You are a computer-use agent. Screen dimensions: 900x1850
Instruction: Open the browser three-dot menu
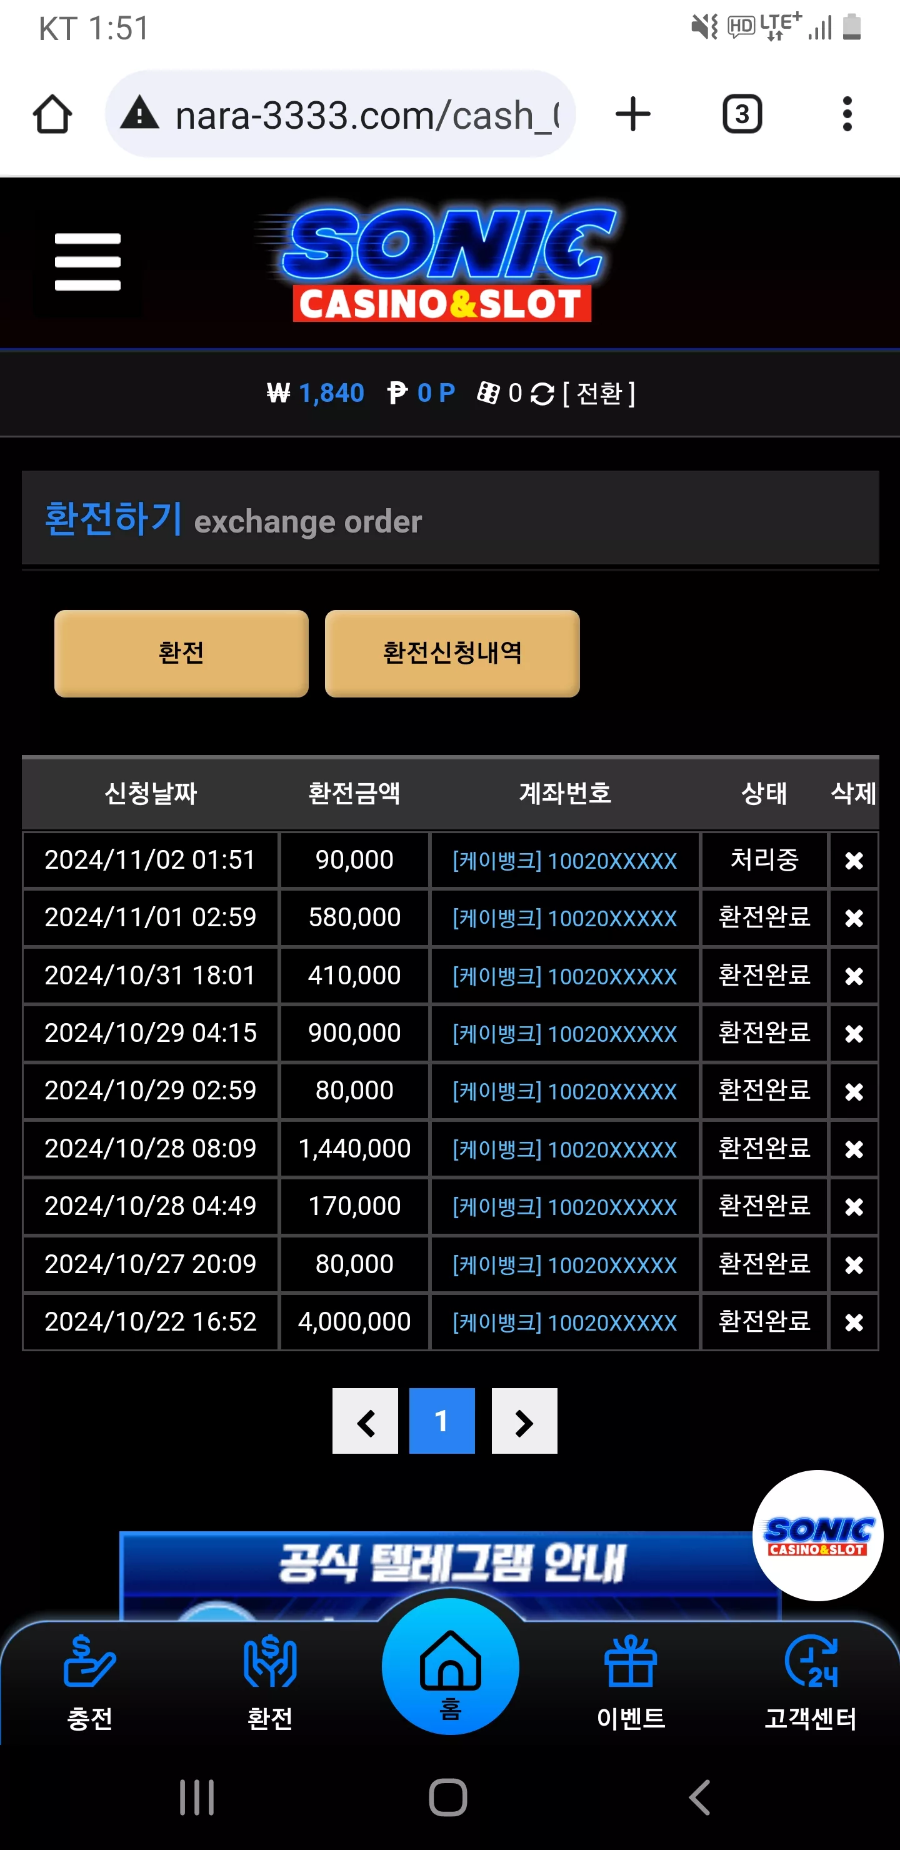tap(847, 114)
